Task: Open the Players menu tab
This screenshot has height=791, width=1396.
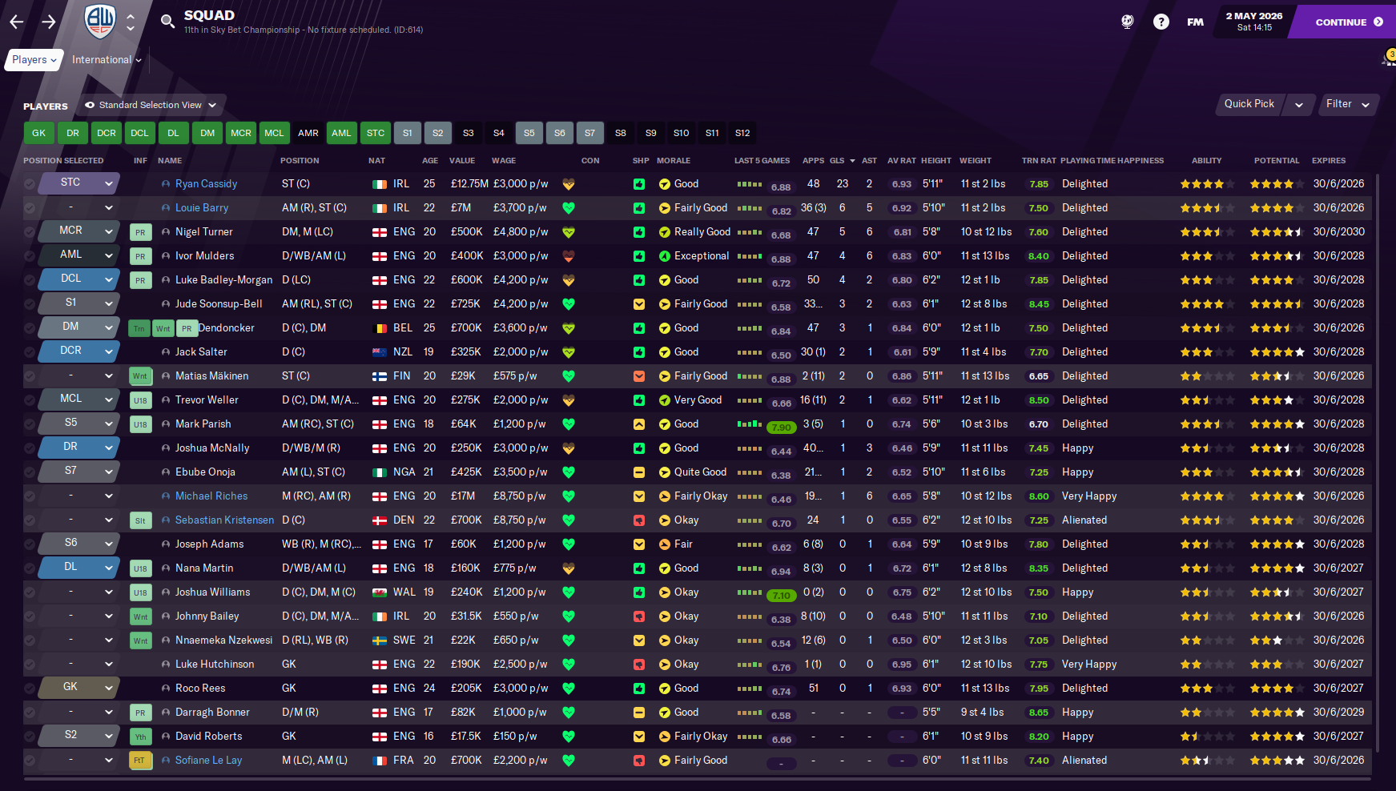Action: coord(34,60)
